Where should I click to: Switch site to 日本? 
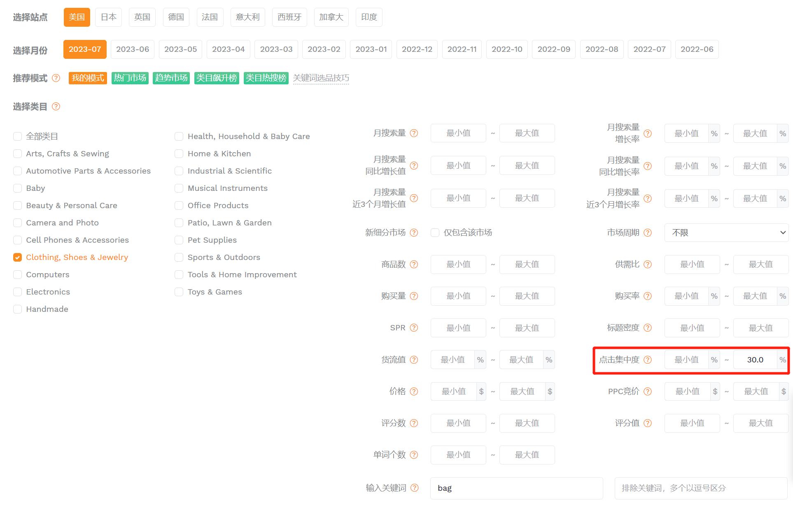click(x=109, y=17)
